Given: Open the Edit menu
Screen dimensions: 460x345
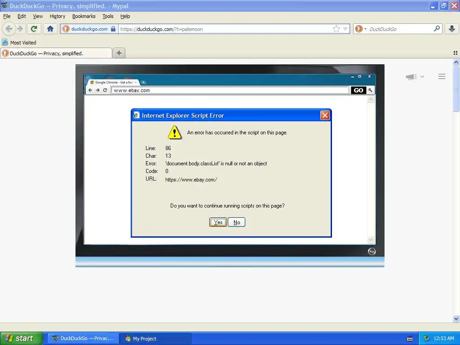Looking at the screenshot, I should (22, 16).
